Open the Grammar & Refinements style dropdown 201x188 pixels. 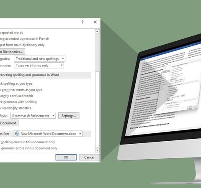point(33,116)
